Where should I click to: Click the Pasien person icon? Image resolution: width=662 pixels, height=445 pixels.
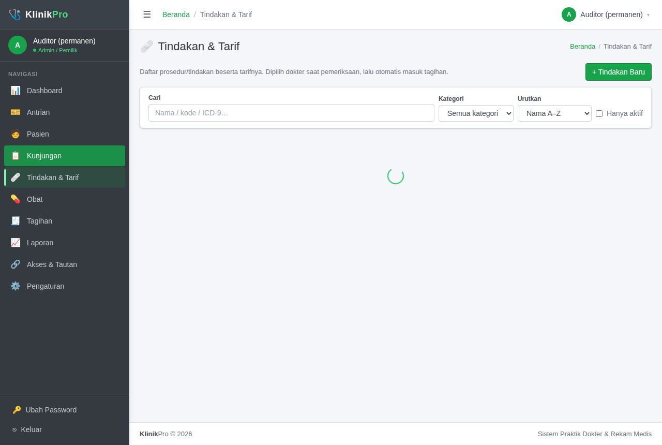pos(16,134)
